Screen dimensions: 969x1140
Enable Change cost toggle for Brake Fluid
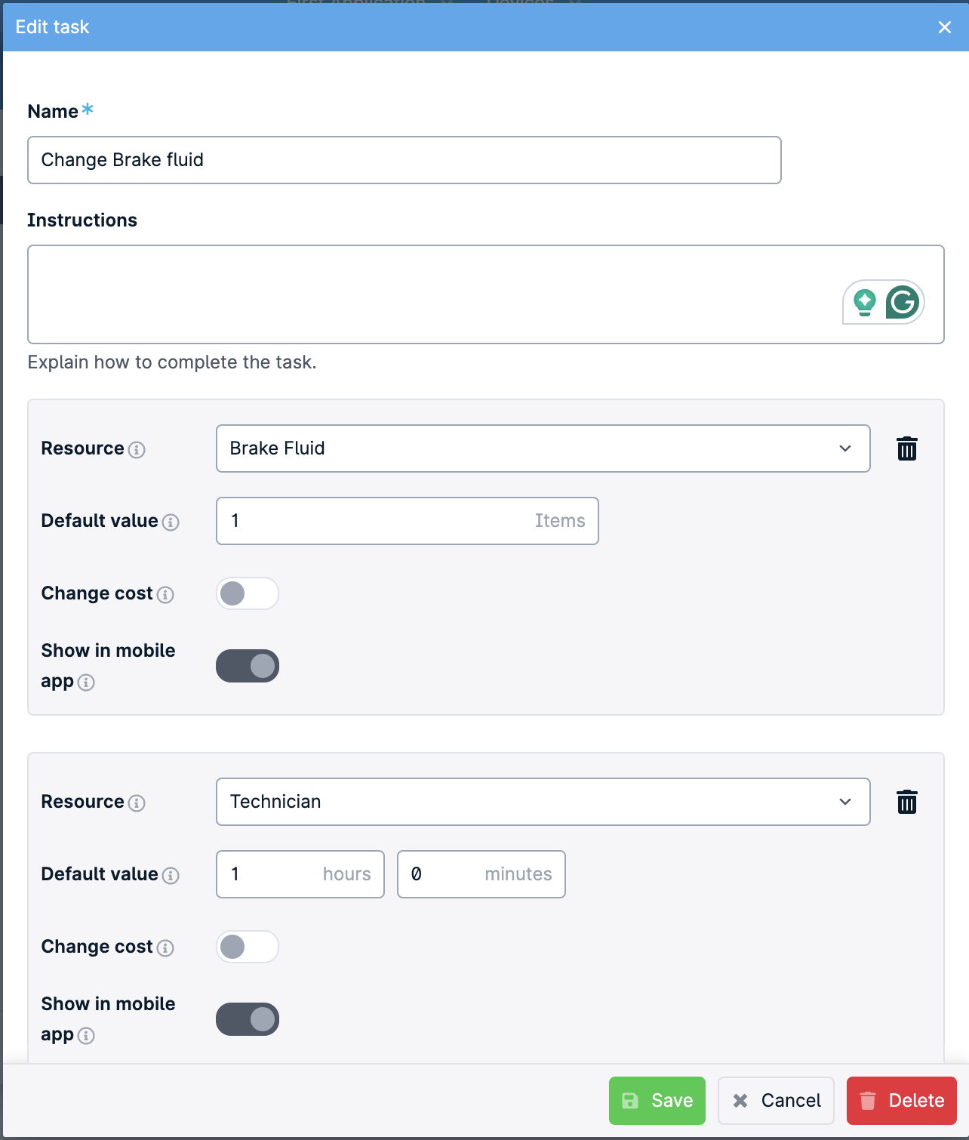[x=248, y=593]
